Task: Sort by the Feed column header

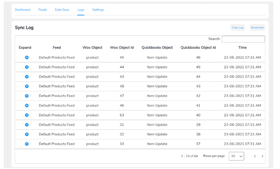Action: click(57, 48)
